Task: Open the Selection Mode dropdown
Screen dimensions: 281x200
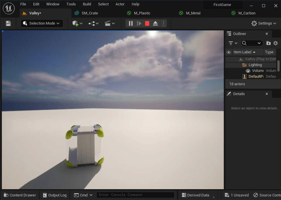Action: 42,23
